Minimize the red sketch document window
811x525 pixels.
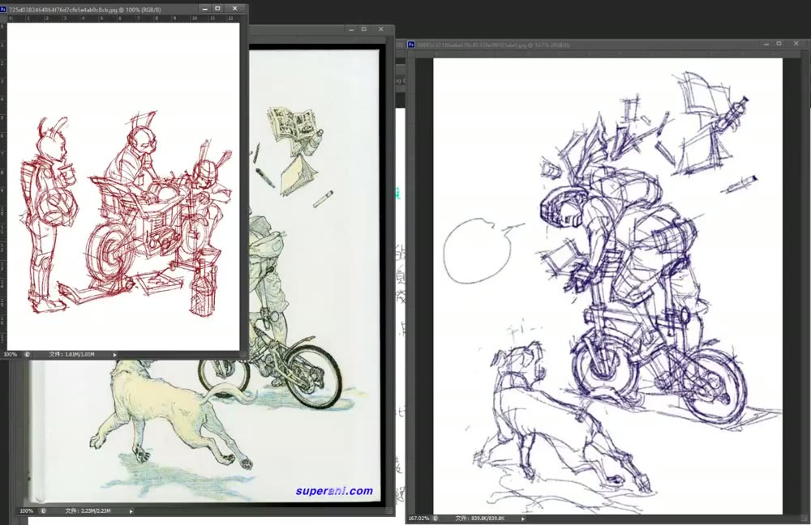tap(205, 9)
